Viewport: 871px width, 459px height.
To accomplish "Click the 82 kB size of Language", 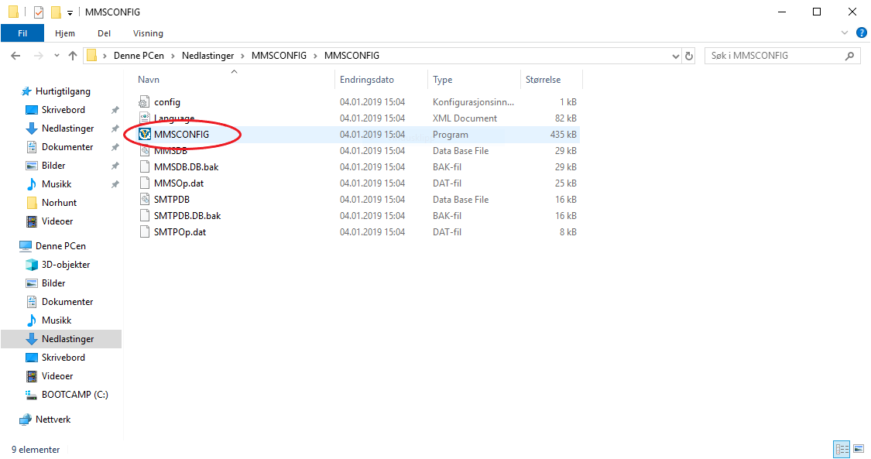I will (x=565, y=118).
